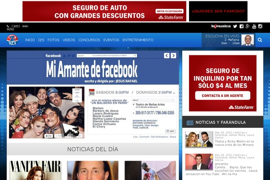Open INICIO menu item
This screenshot has width=270, height=180.
30,40
